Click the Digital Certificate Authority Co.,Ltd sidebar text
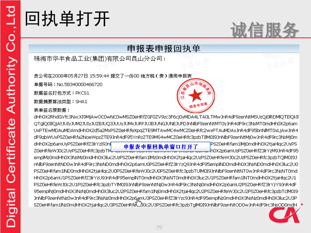This screenshot has height=233, width=311. tap(11, 116)
